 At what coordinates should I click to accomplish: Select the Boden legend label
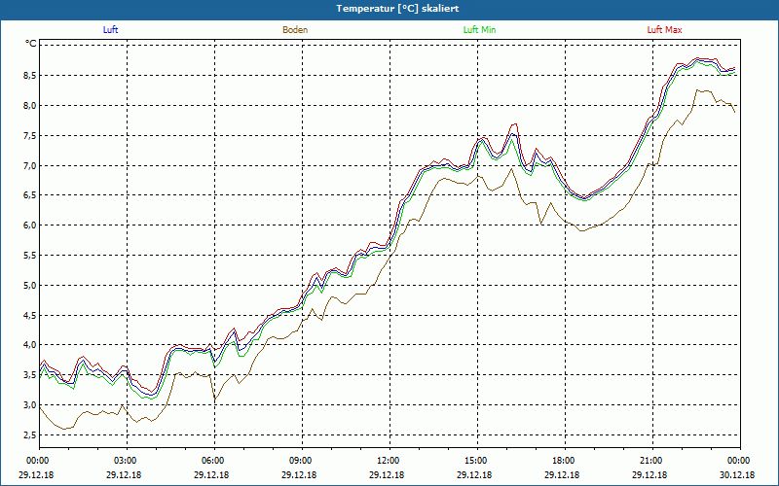(295, 30)
